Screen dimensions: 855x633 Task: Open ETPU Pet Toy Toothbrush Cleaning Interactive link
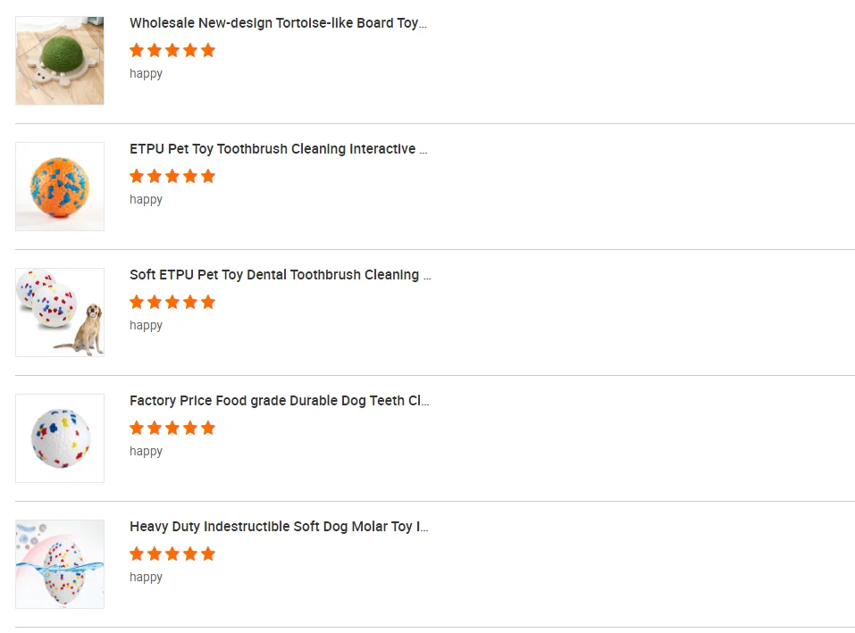278,149
